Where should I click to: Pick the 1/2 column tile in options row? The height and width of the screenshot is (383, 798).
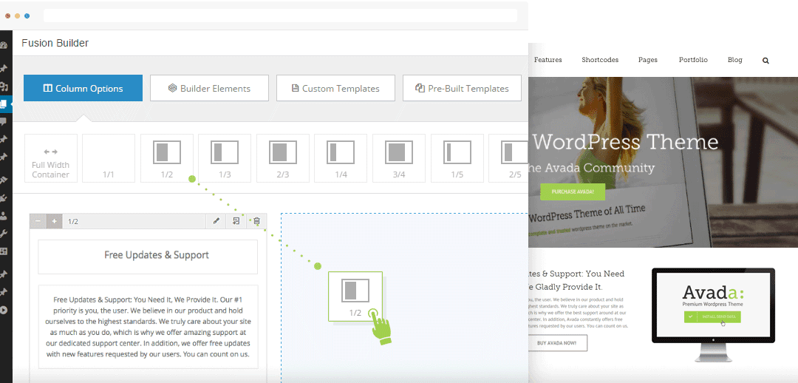[x=167, y=158]
